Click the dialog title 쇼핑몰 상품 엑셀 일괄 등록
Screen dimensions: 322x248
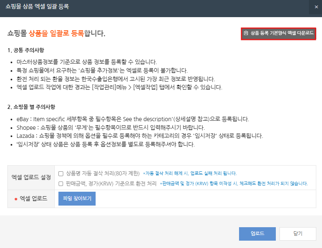(x=37, y=7)
